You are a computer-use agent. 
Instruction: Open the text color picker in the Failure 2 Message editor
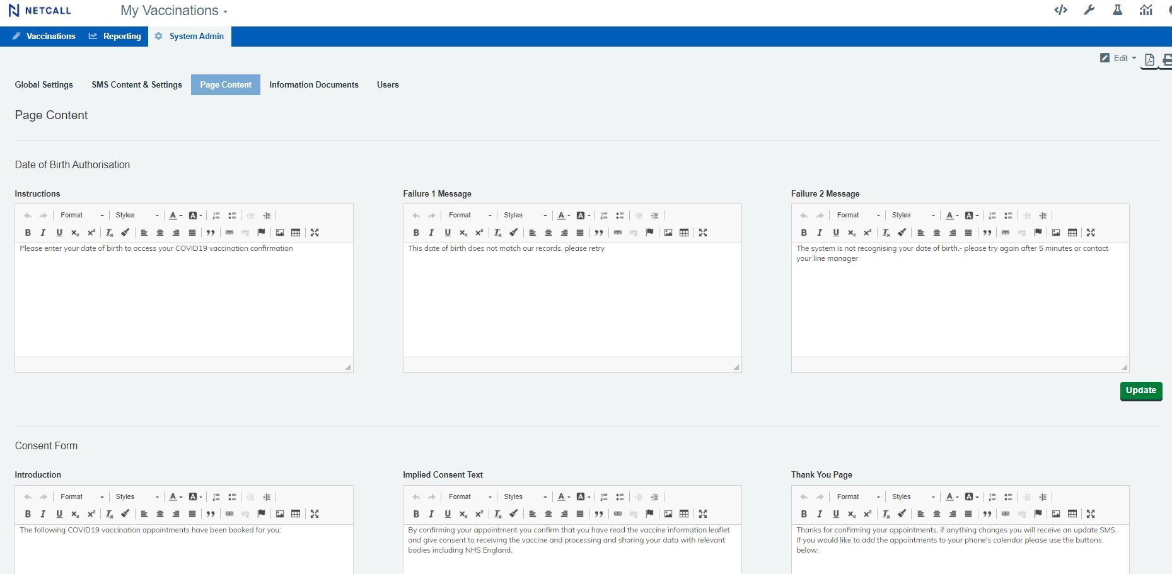tap(952, 215)
